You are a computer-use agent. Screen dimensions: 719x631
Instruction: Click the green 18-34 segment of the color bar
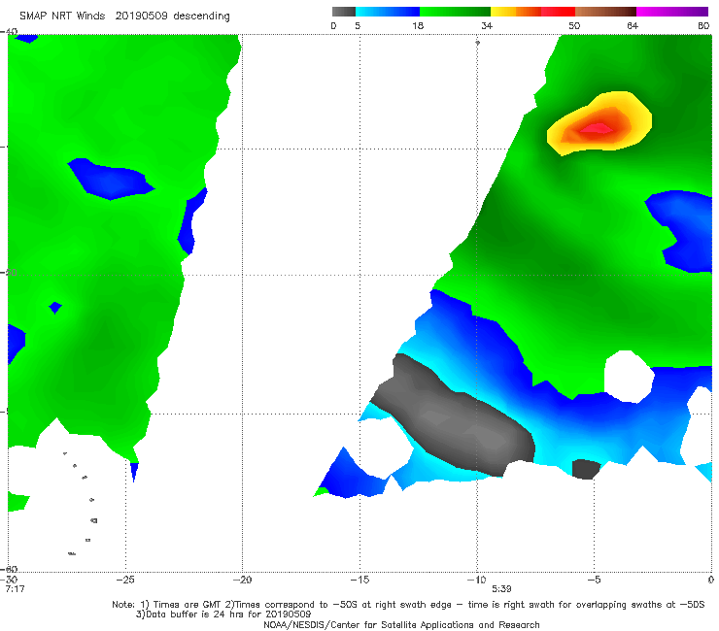[455, 12]
